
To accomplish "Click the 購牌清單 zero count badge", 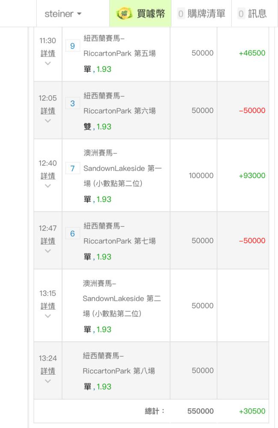I will tap(181, 14).
